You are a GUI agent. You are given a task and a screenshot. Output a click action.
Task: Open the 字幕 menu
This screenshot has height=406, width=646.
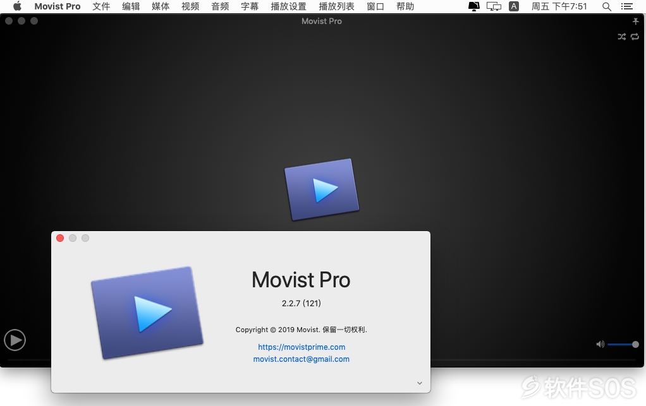pos(250,6)
